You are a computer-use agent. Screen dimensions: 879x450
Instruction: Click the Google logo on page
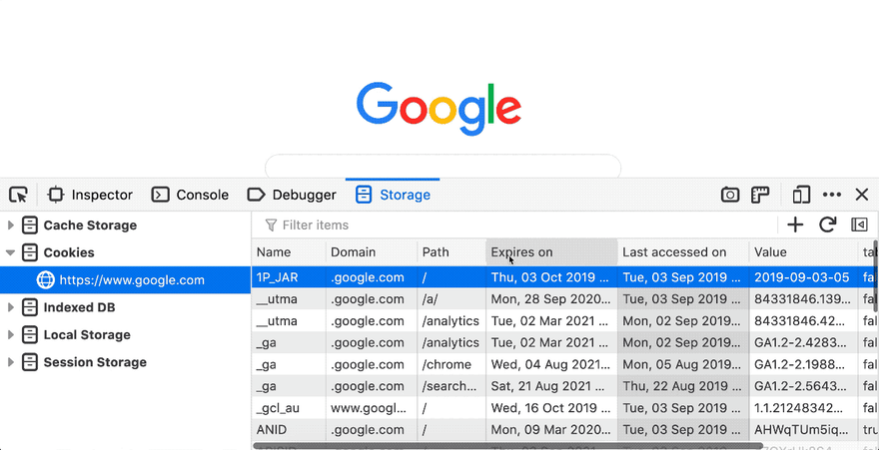pos(439,109)
